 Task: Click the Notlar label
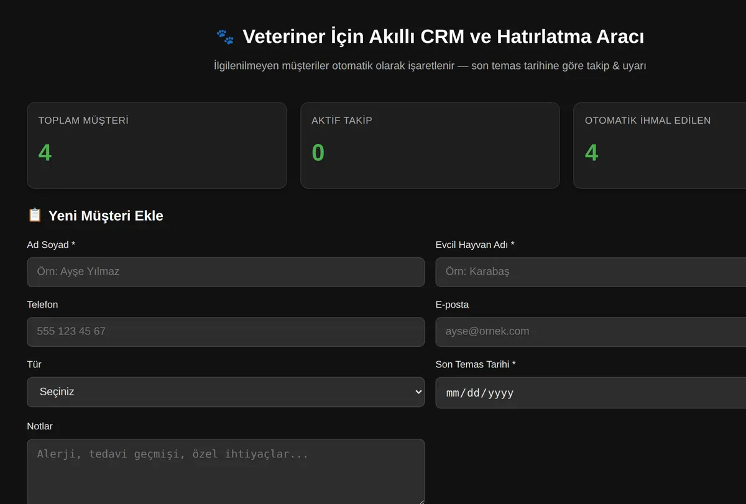pos(40,426)
